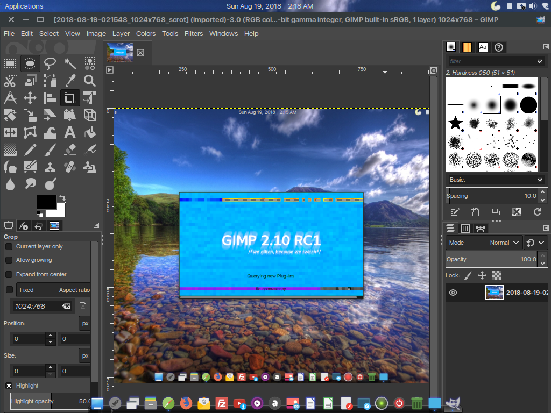Open the Size unit px dropdown
The height and width of the screenshot is (413, 551).
[x=85, y=356]
